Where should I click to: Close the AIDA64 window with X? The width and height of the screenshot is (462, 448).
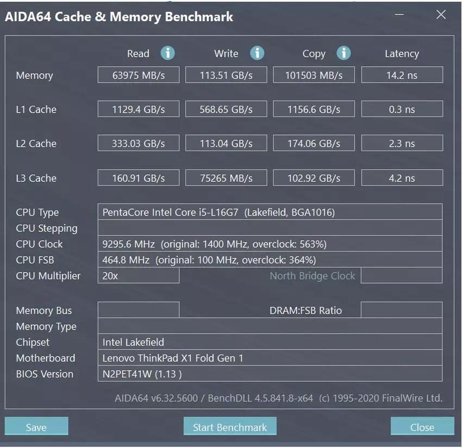(x=441, y=15)
